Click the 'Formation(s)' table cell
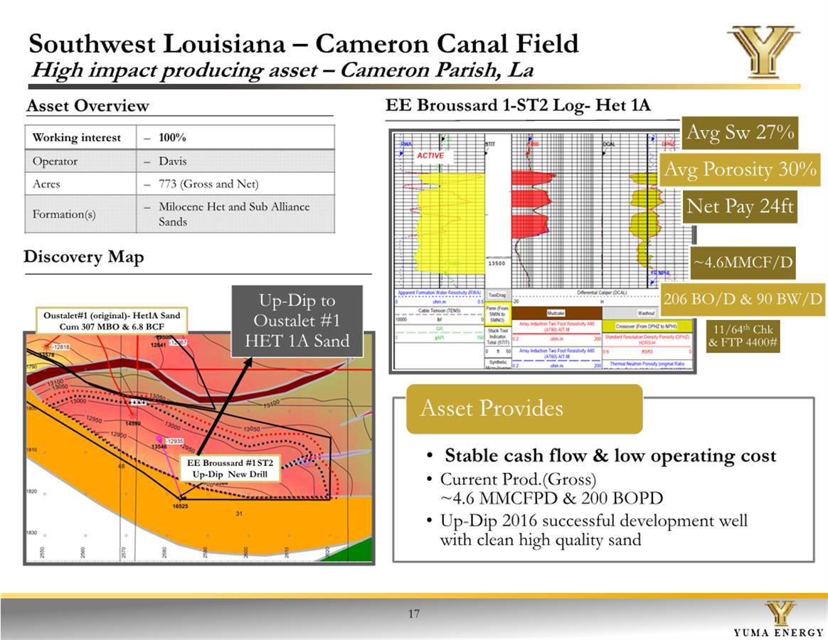 coord(80,214)
